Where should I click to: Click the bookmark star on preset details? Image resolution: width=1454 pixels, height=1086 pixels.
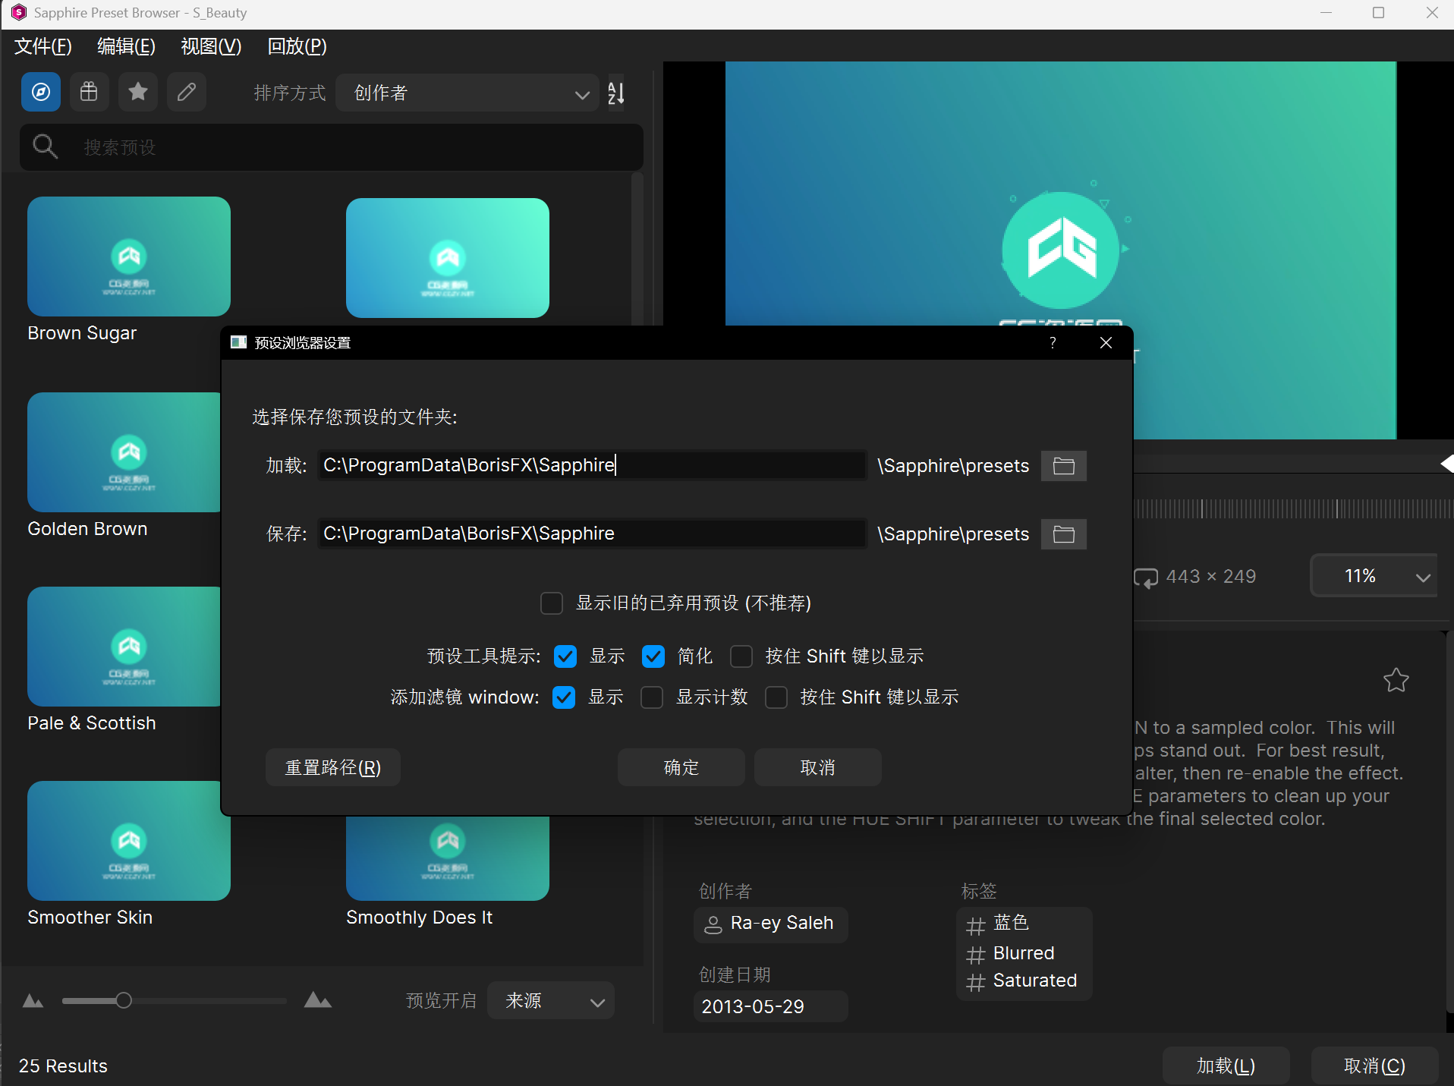tap(1396, 681)
